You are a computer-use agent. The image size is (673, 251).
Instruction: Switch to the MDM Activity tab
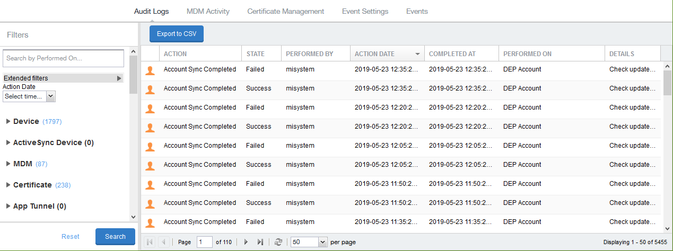tap(208, 11)
